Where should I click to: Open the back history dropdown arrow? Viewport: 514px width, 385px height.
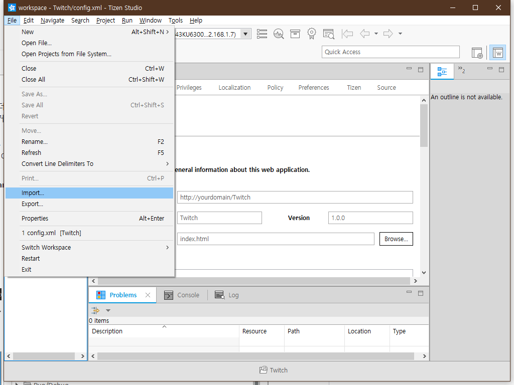coord(376,34)
